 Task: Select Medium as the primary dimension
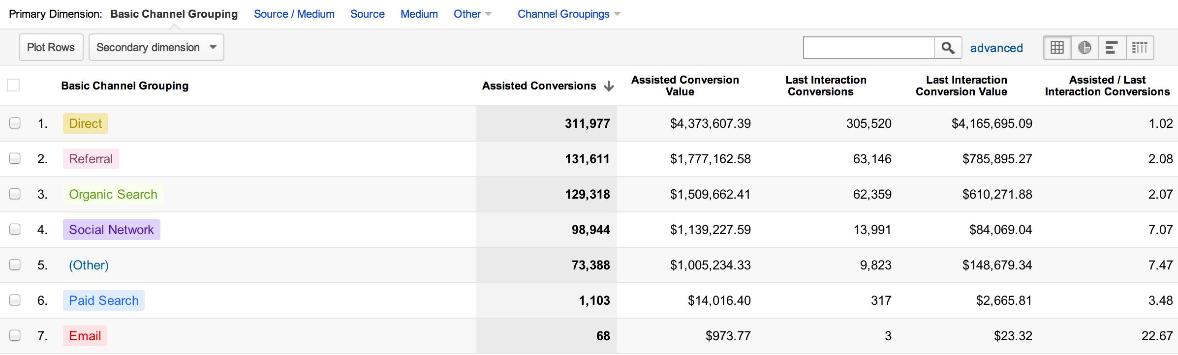click(x=419, y=14)
